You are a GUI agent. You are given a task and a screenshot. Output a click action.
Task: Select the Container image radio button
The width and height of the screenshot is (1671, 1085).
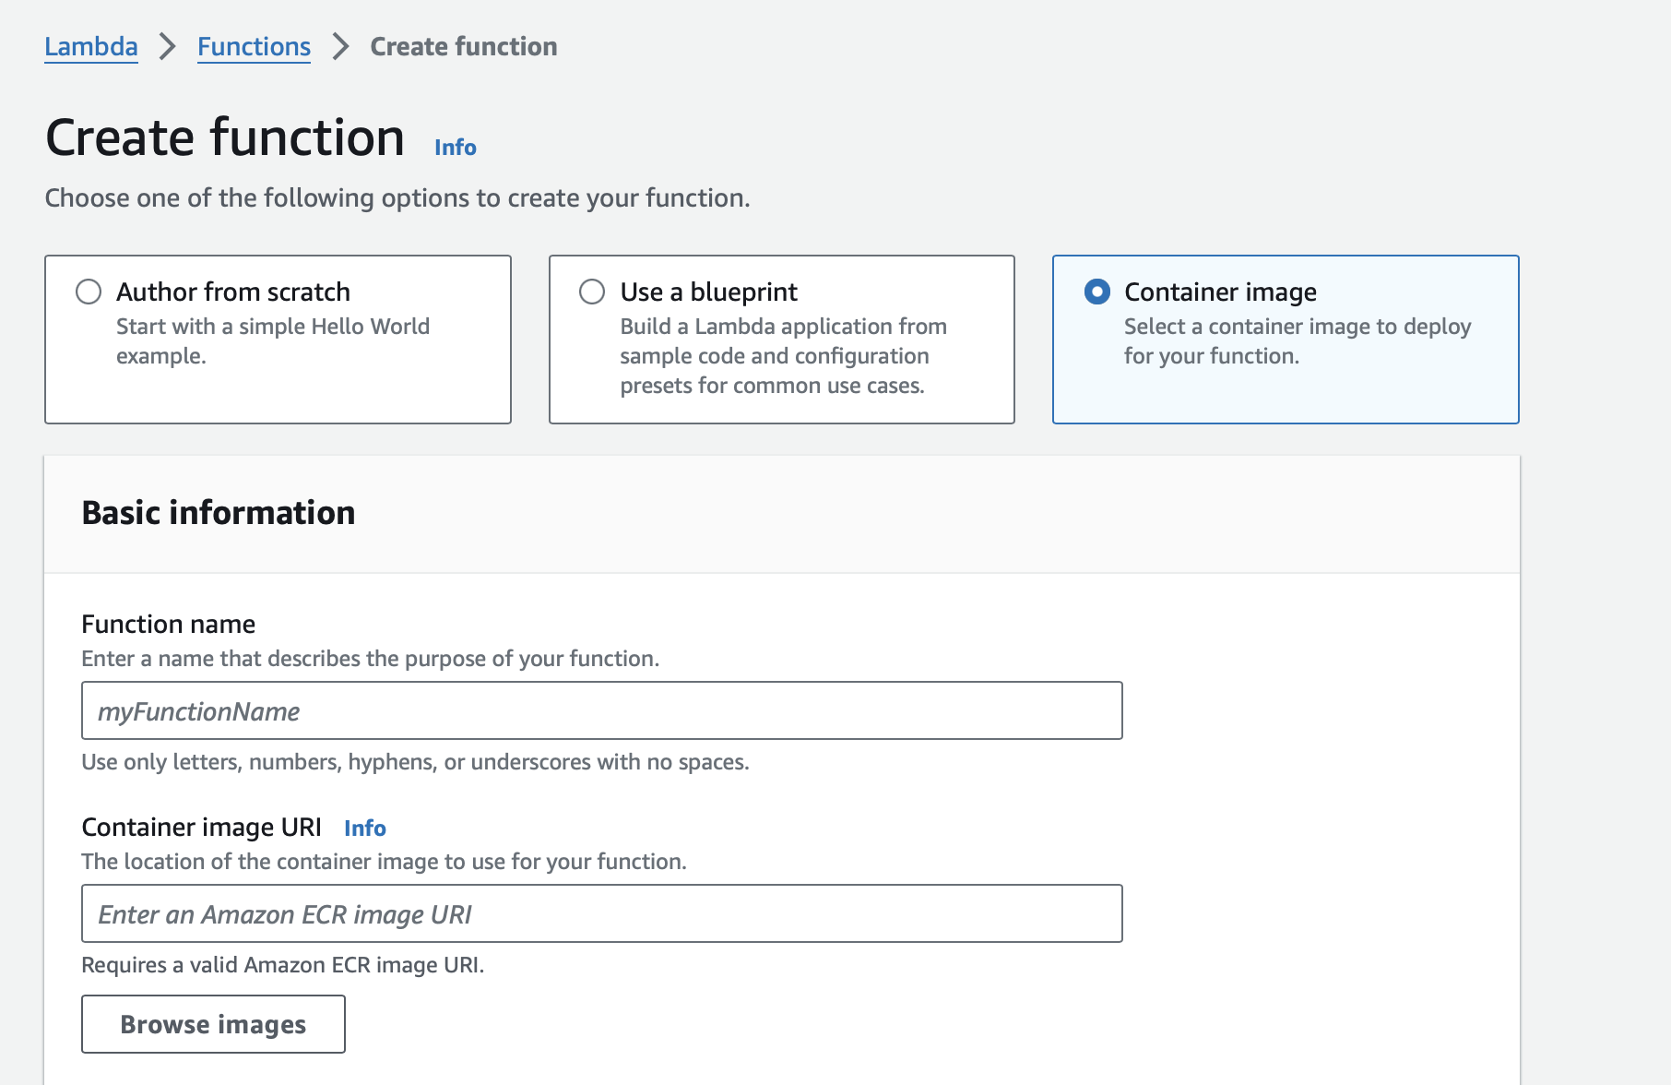pyautogui.click(x=1097, y=292)
